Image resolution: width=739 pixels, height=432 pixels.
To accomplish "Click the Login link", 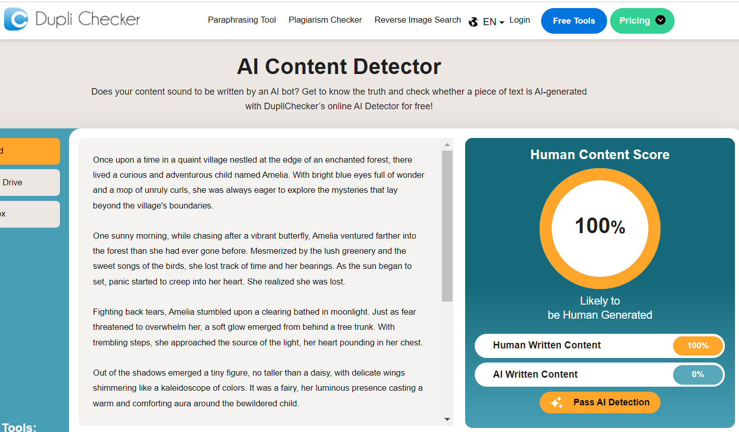I will [520, 20].
